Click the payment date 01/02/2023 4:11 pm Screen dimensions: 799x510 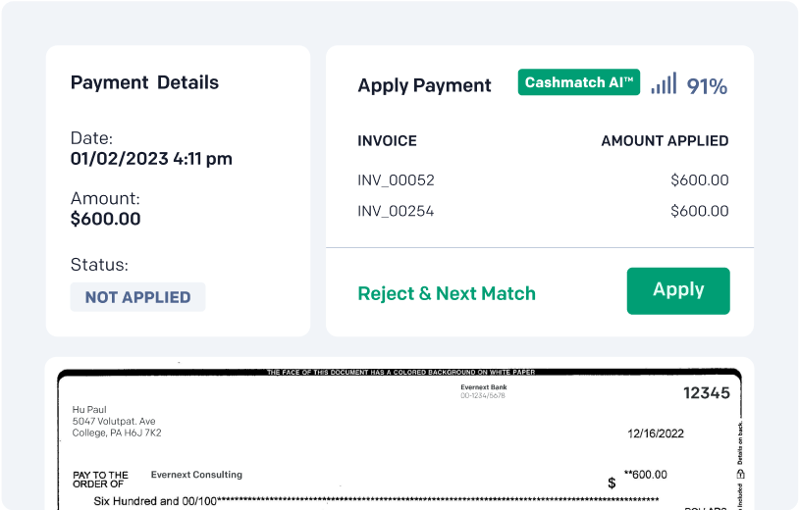point(151,158)
